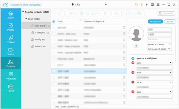Check the third contact row checkbox
This screenshot has height=109, width=179.
[x=54, y=40]
